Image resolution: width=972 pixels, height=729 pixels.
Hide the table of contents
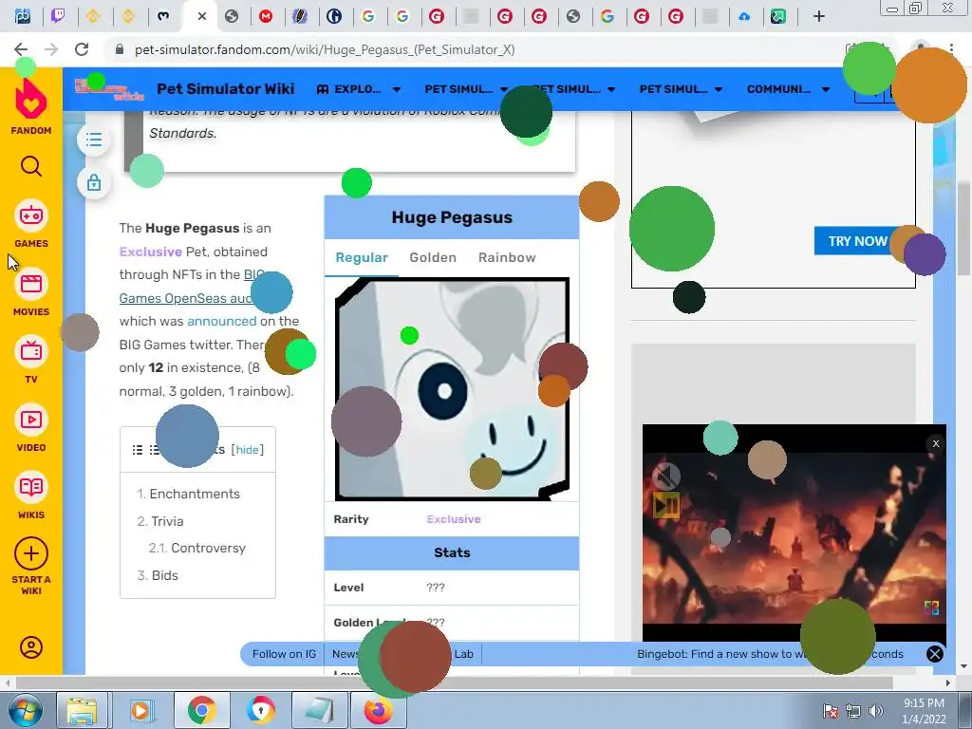point(248,449)
